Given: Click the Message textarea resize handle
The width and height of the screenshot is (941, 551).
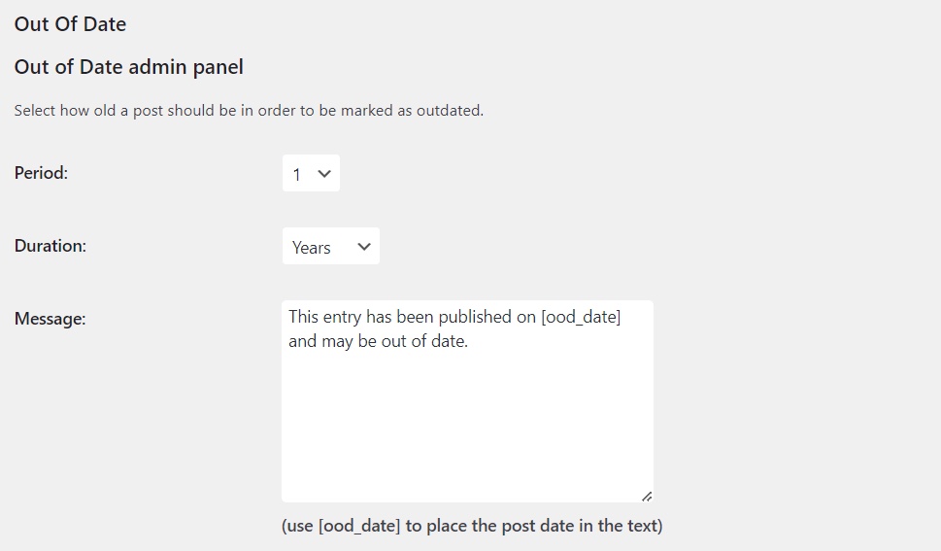Looking at the screenshot, I should click(647, 496).
